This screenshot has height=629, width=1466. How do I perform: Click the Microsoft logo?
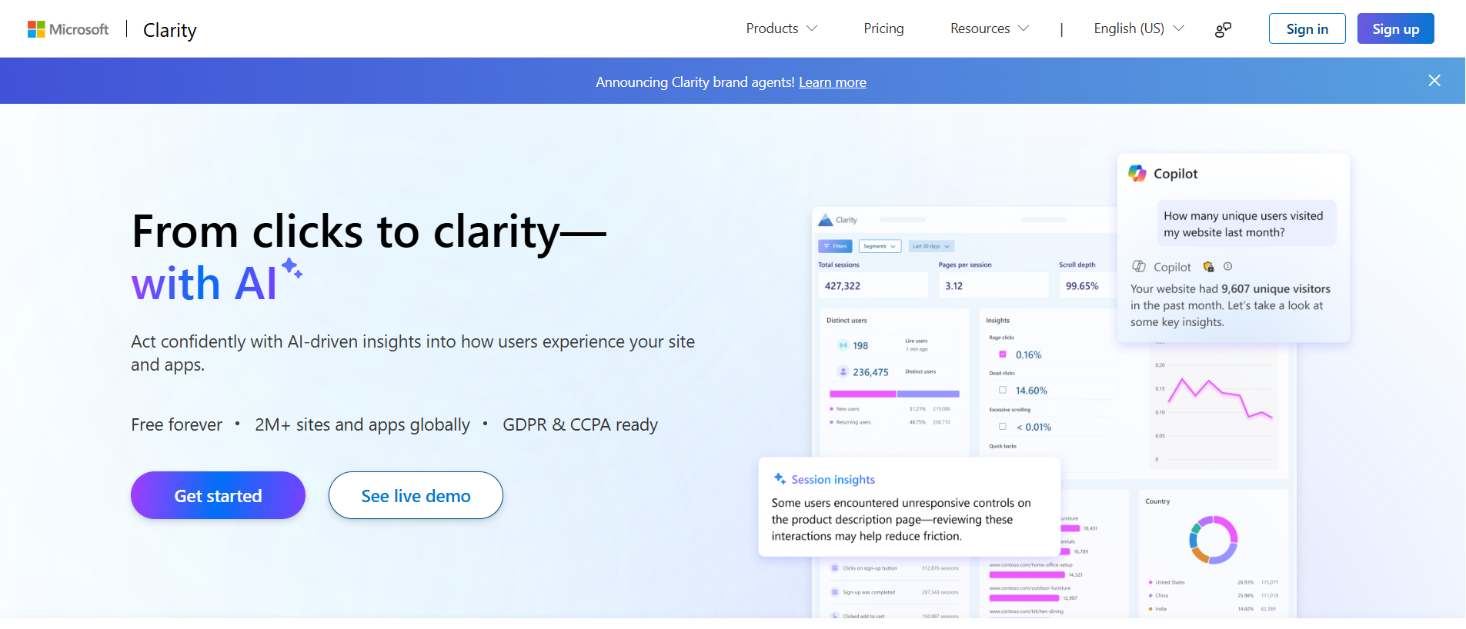(x=68, y=29)
